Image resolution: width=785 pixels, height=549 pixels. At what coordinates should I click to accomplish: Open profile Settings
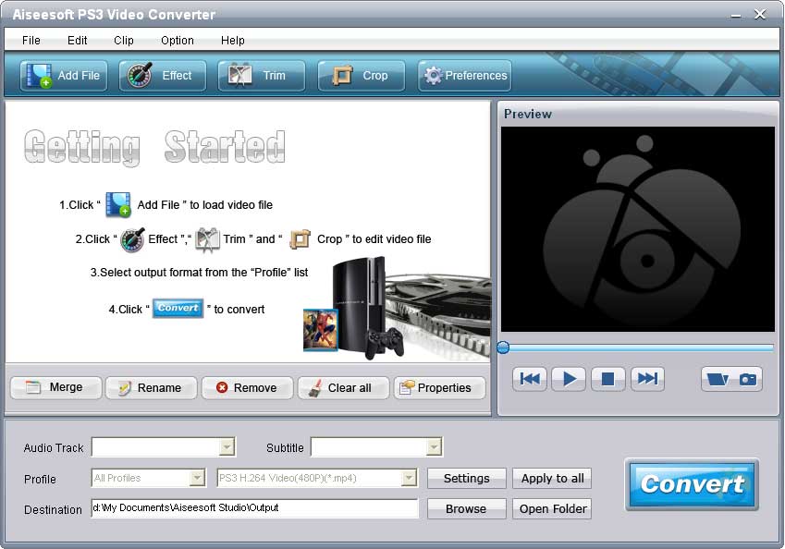[467, 479]
